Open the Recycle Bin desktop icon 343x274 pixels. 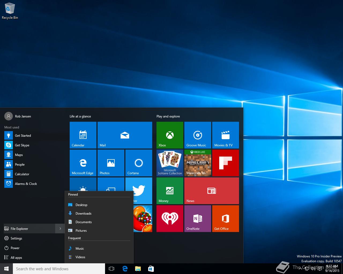click(x=10, y=11)
